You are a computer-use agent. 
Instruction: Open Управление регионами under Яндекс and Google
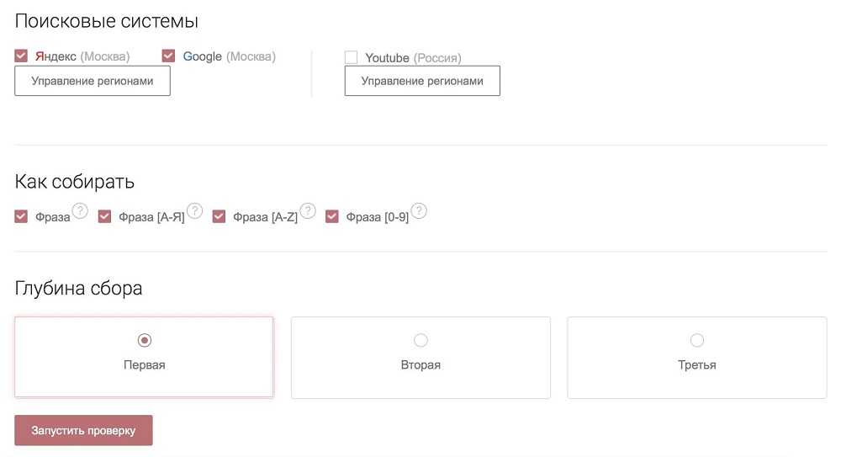93,82
